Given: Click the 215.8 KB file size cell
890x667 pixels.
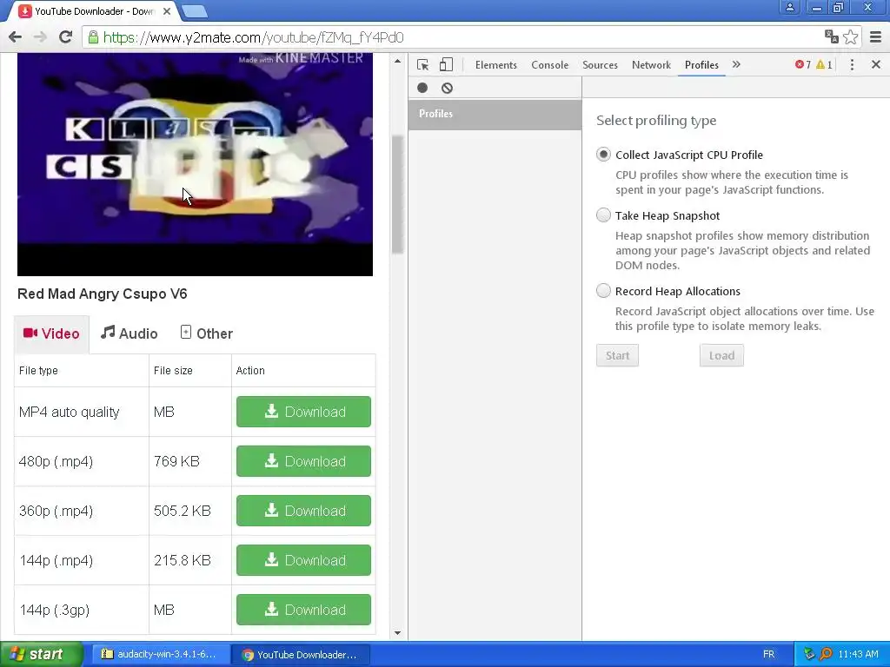Looking at the screenshot, I should coord(190,560).
